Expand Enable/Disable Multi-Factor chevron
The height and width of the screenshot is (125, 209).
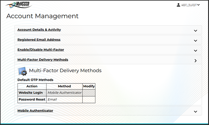coord(195,51)
